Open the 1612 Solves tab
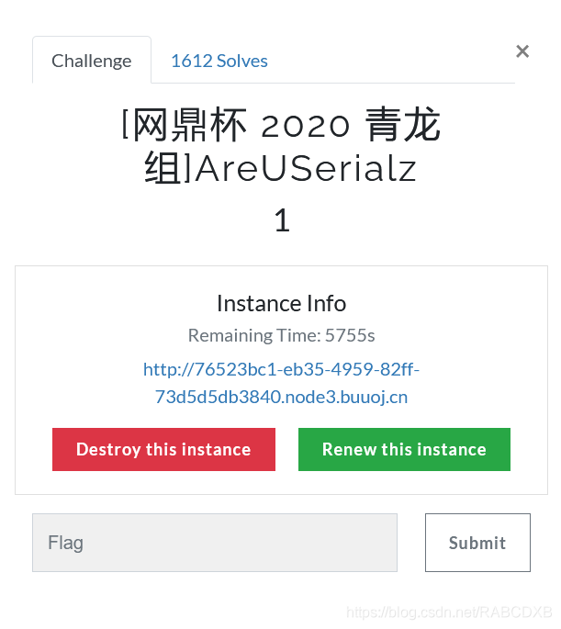Viewport: 561px width, 629px height. [219, 61]
